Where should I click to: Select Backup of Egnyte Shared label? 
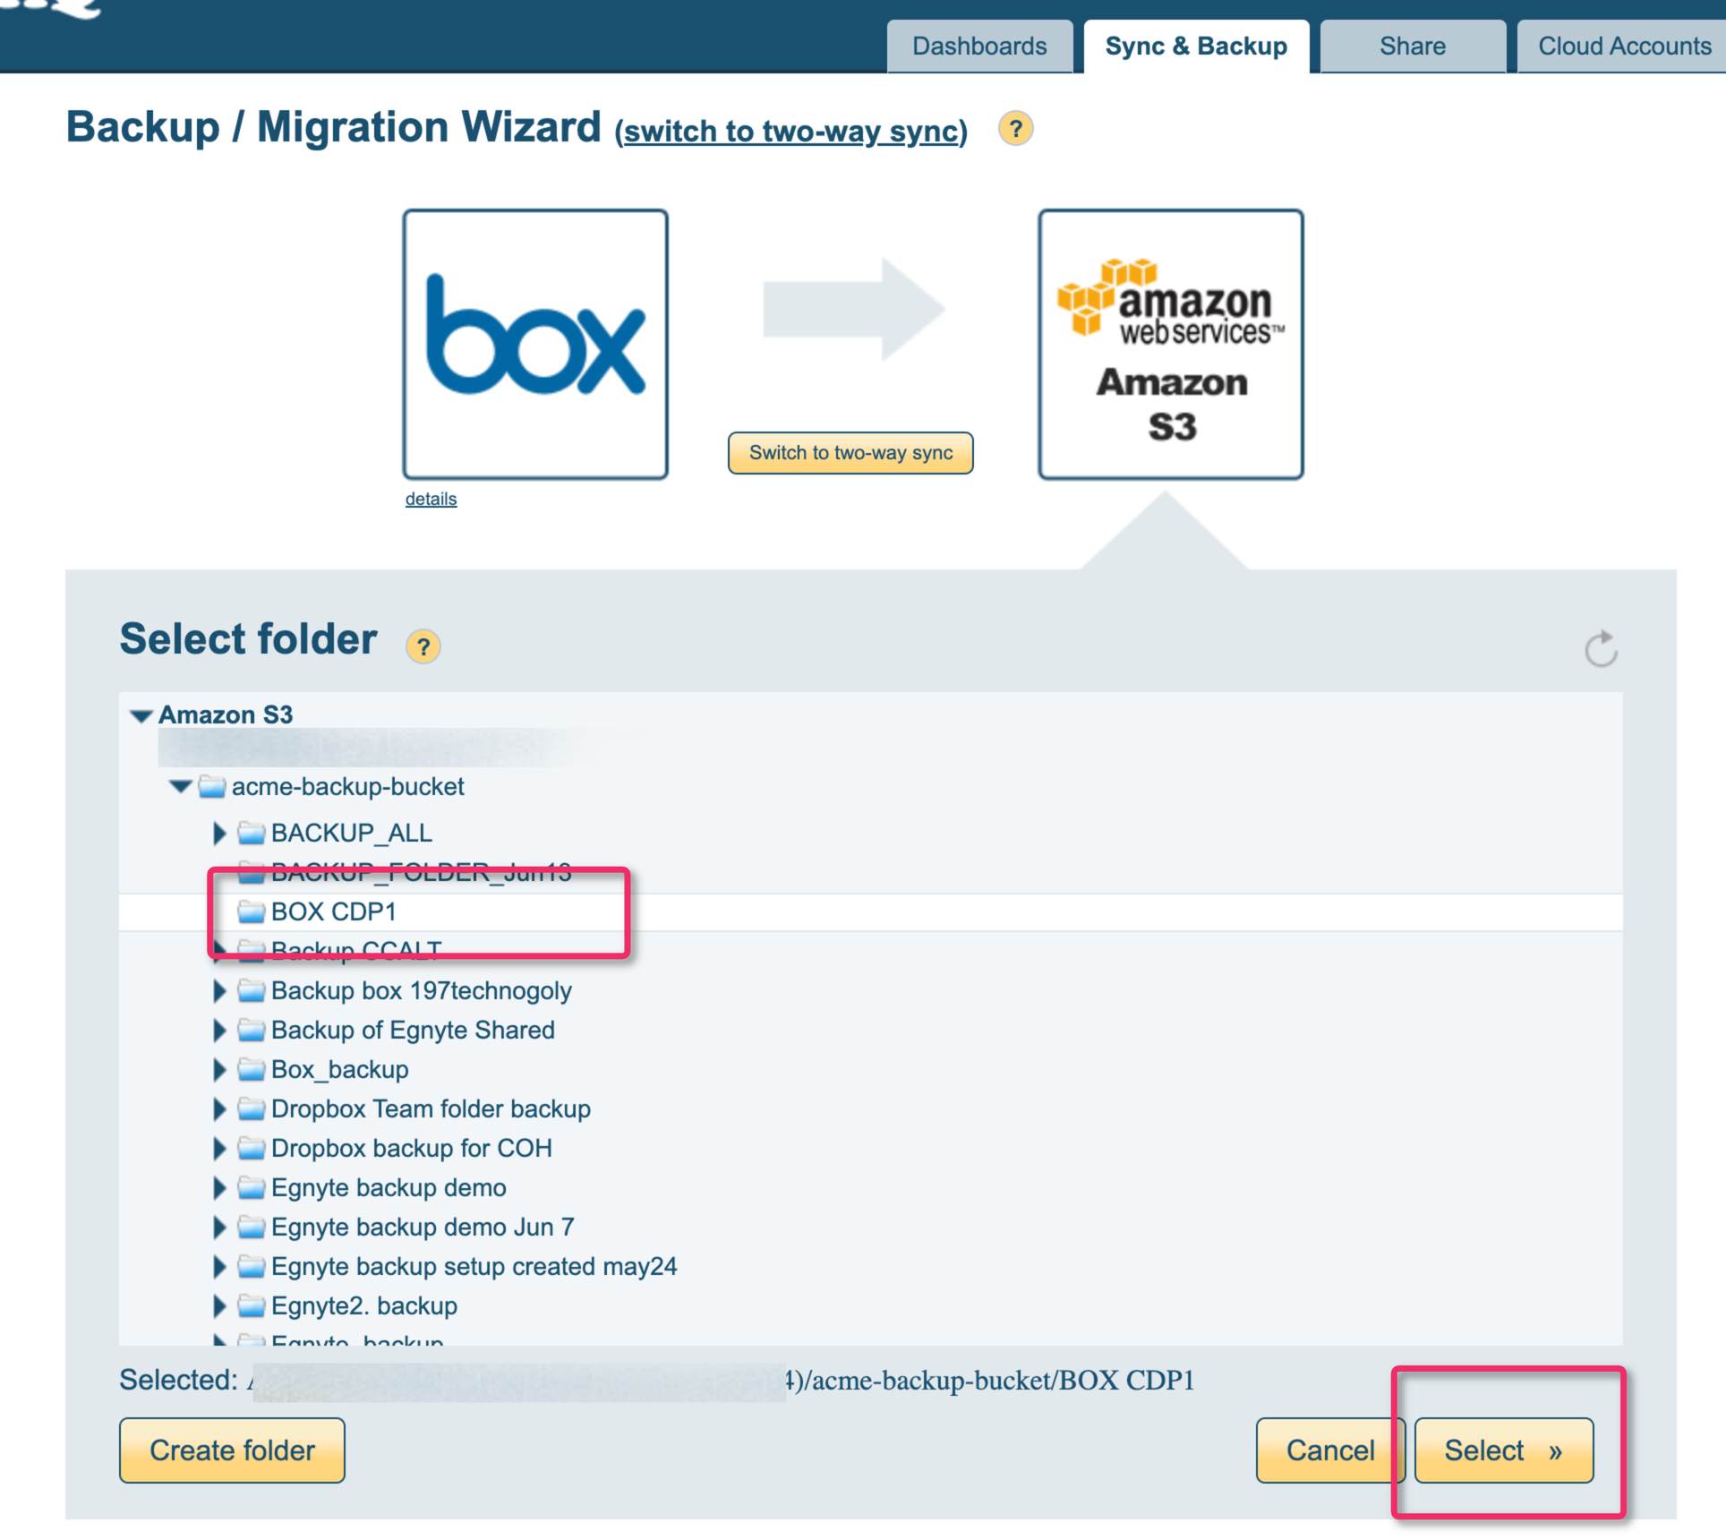click(413, 1031)
